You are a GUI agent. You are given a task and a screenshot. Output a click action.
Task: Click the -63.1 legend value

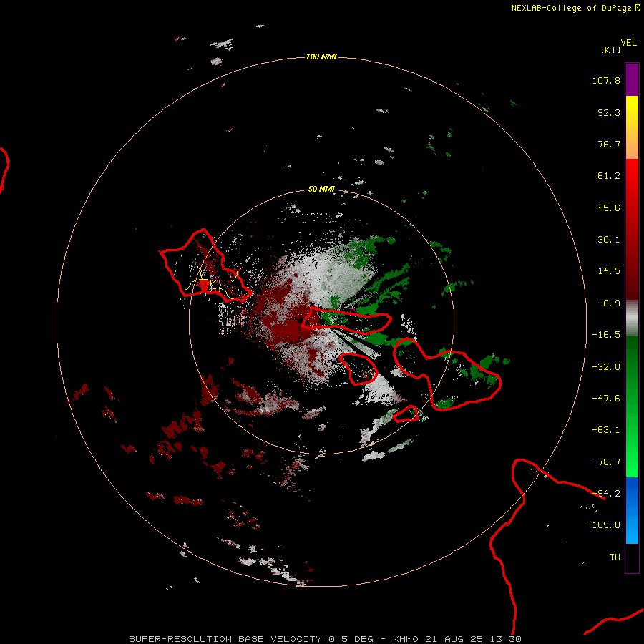606,430
